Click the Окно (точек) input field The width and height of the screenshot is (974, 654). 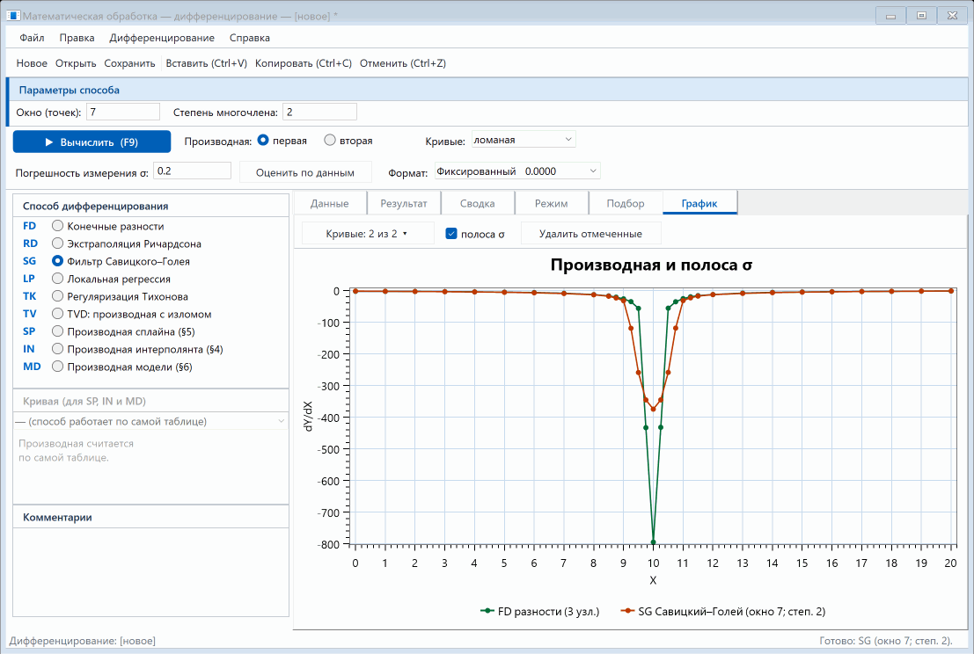(123, 112)
